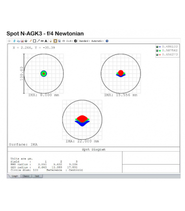Uncheck the 0.486133 blue wavelength checkbox
185x211 pixels.
[157, 47]
